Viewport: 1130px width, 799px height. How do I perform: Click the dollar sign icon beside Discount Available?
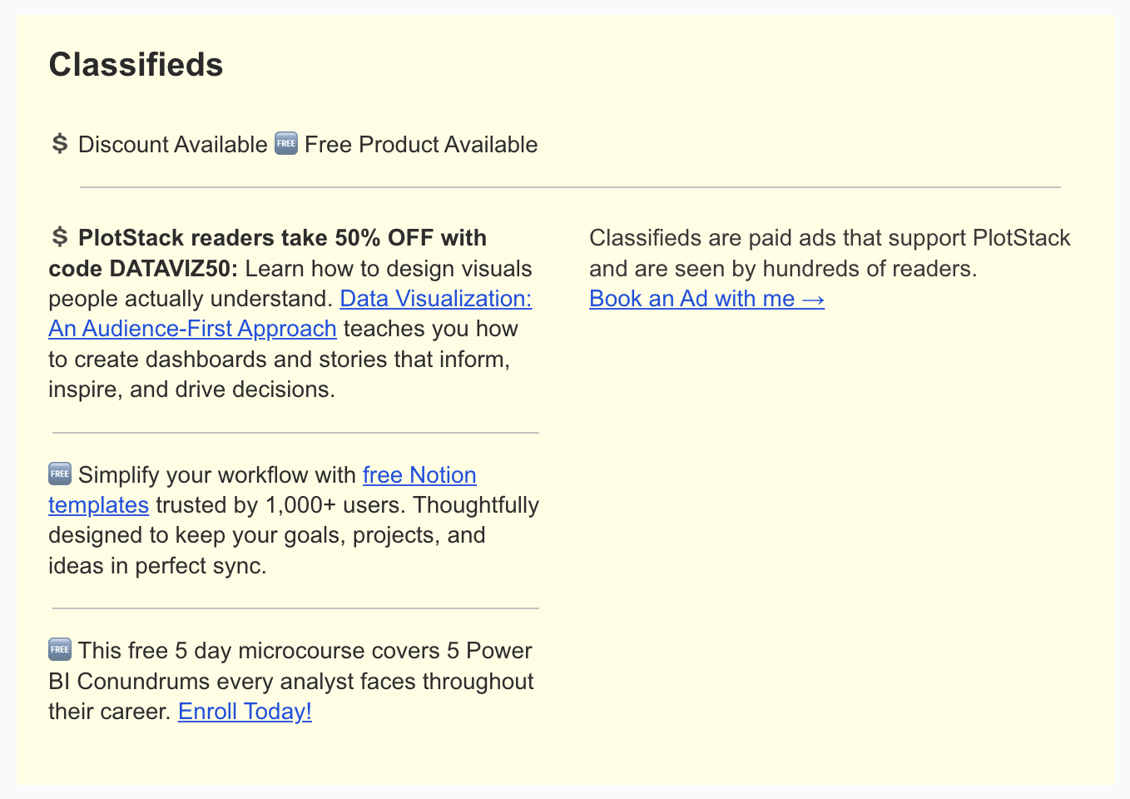(59, 144)
